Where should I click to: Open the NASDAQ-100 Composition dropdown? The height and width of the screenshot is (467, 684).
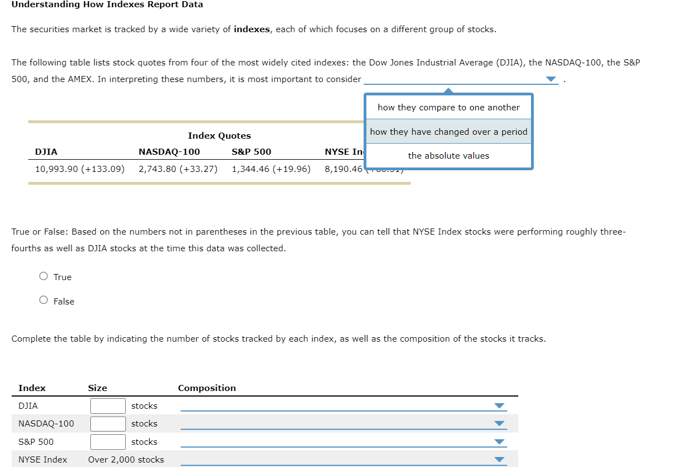499,423
